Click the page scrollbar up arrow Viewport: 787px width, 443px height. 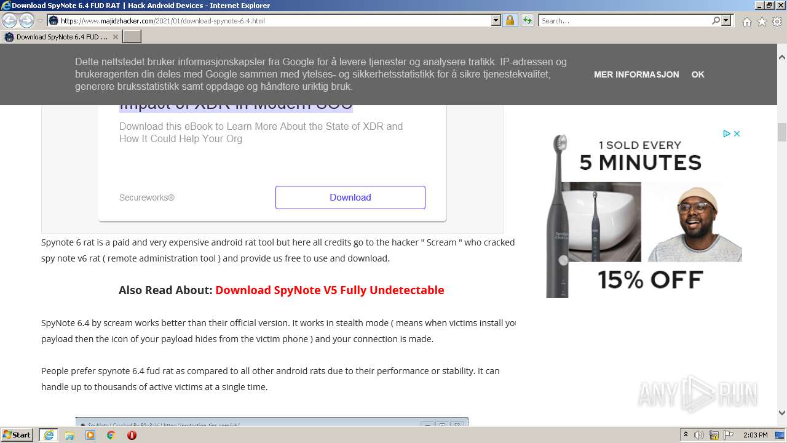coord(782,57)
